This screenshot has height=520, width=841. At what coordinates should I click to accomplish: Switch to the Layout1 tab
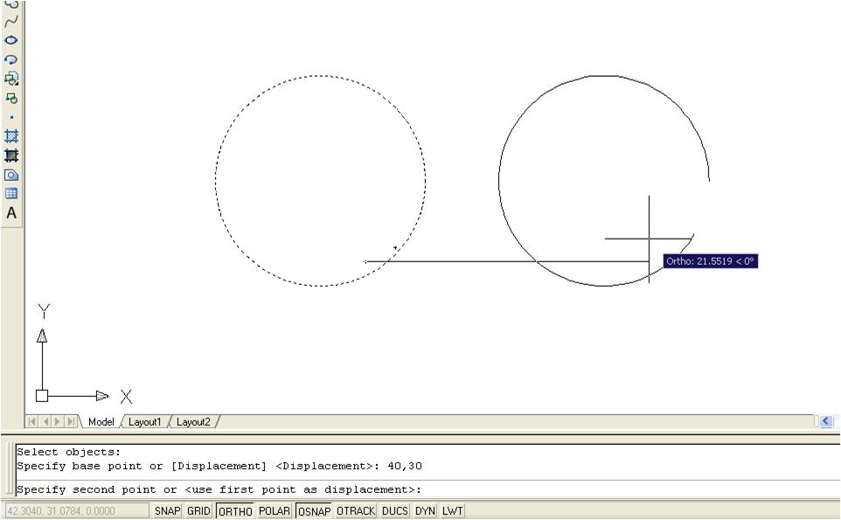click(x=144, y=422)
